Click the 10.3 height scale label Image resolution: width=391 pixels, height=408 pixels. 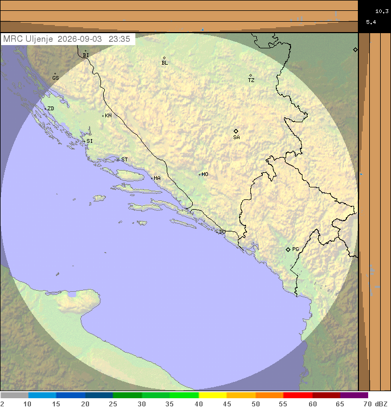pos(382,11)
